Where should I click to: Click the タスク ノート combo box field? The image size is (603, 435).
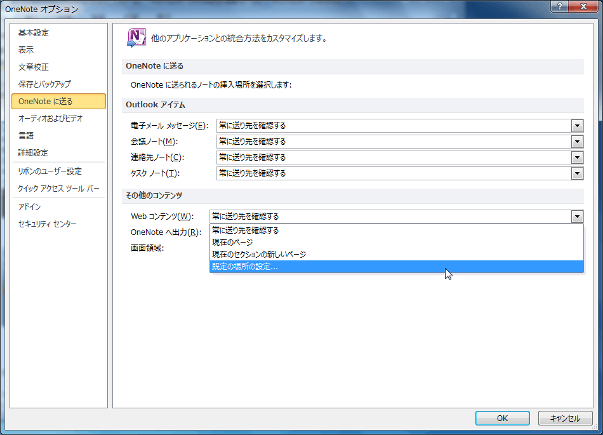(400, 173)
